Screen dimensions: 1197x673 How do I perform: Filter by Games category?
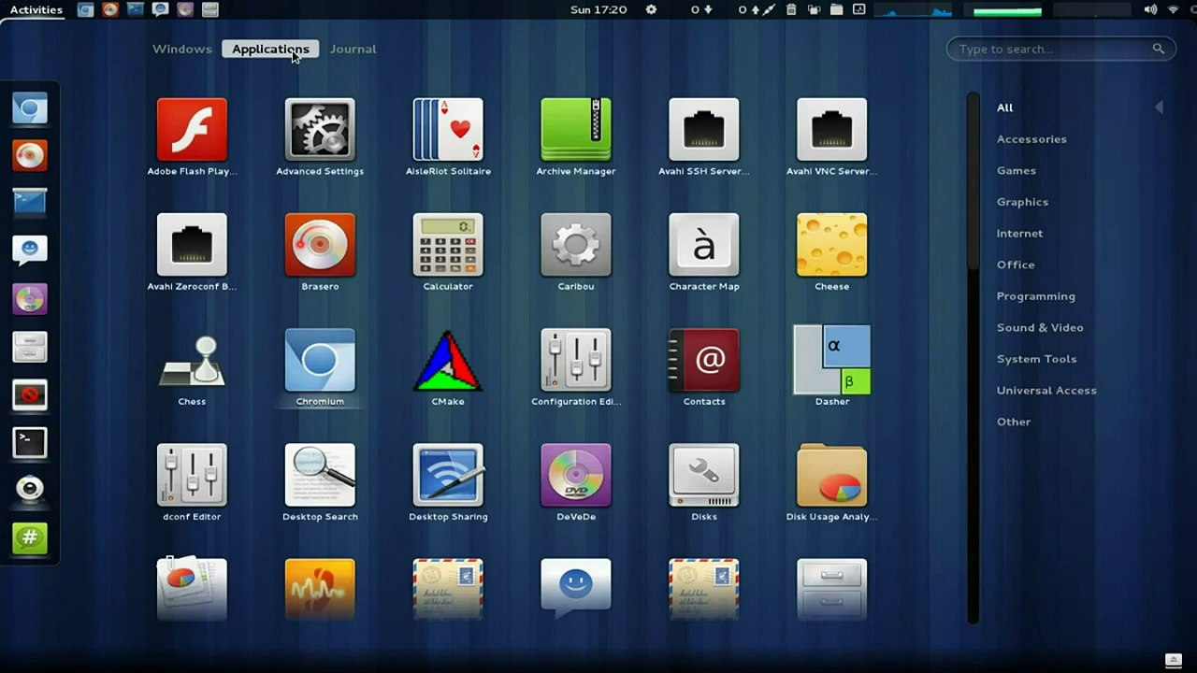[x=1017, y=170]
